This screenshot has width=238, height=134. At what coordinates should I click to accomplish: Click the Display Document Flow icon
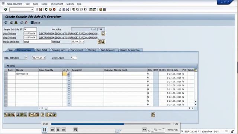[x=6, y=23]
